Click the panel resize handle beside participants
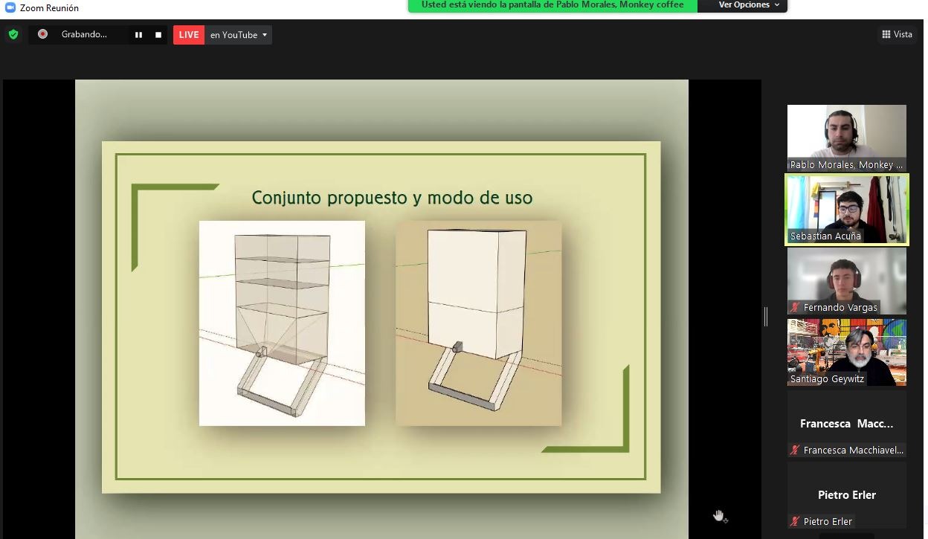Viewport: 928px width, 539px height. [x=766, y=317]
